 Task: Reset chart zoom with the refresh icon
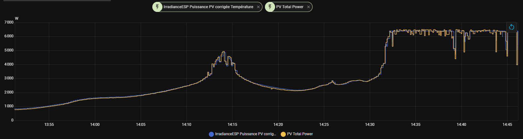click(x=511, y=27)
